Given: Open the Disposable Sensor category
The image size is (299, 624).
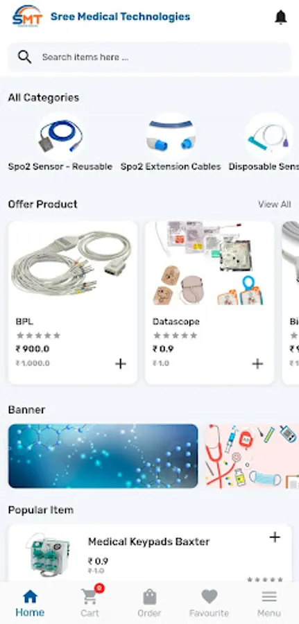Looking at the screenshot, I should [x=264, y=143].
